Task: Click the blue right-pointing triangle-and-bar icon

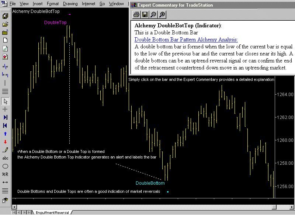Action: pos(5,117)
